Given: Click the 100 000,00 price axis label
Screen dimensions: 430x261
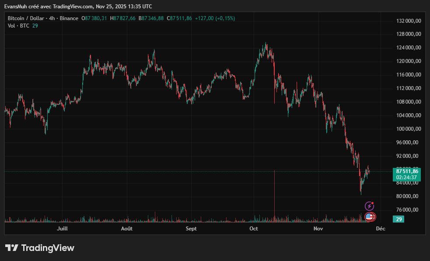Looking at the screenshot, I should (x=409, y=129).
